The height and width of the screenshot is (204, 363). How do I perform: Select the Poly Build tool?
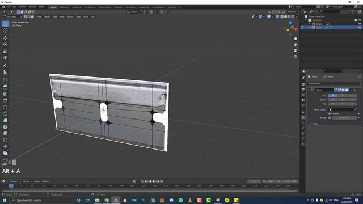coord(5,120)
